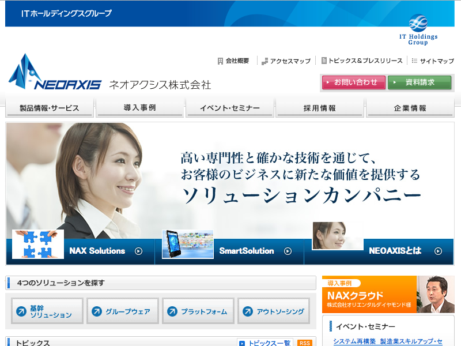The image size is (461, 346).
Task: Open the アクセスマップ link
Action: click(290, 61)
